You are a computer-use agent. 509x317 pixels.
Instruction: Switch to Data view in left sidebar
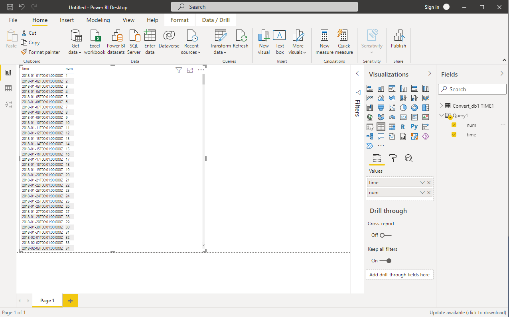pyautogui.click(x=8, y=89)
